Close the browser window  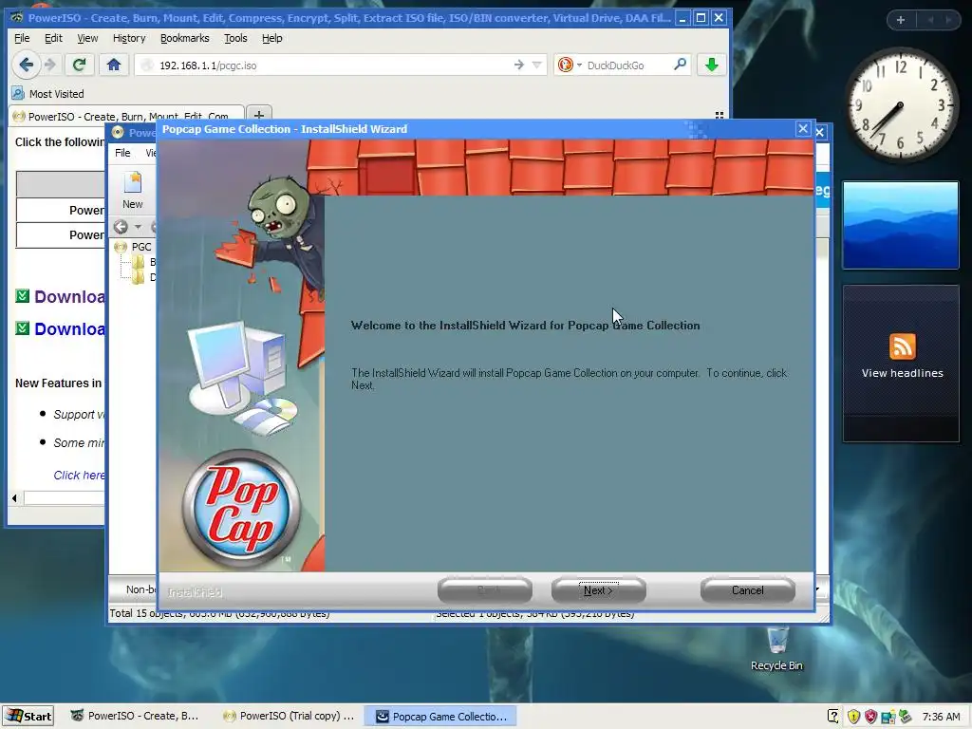click(x=720, y=18)
